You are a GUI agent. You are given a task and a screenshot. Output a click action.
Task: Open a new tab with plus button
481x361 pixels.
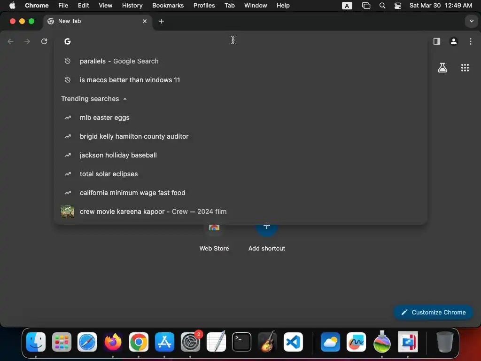(162, 21)
